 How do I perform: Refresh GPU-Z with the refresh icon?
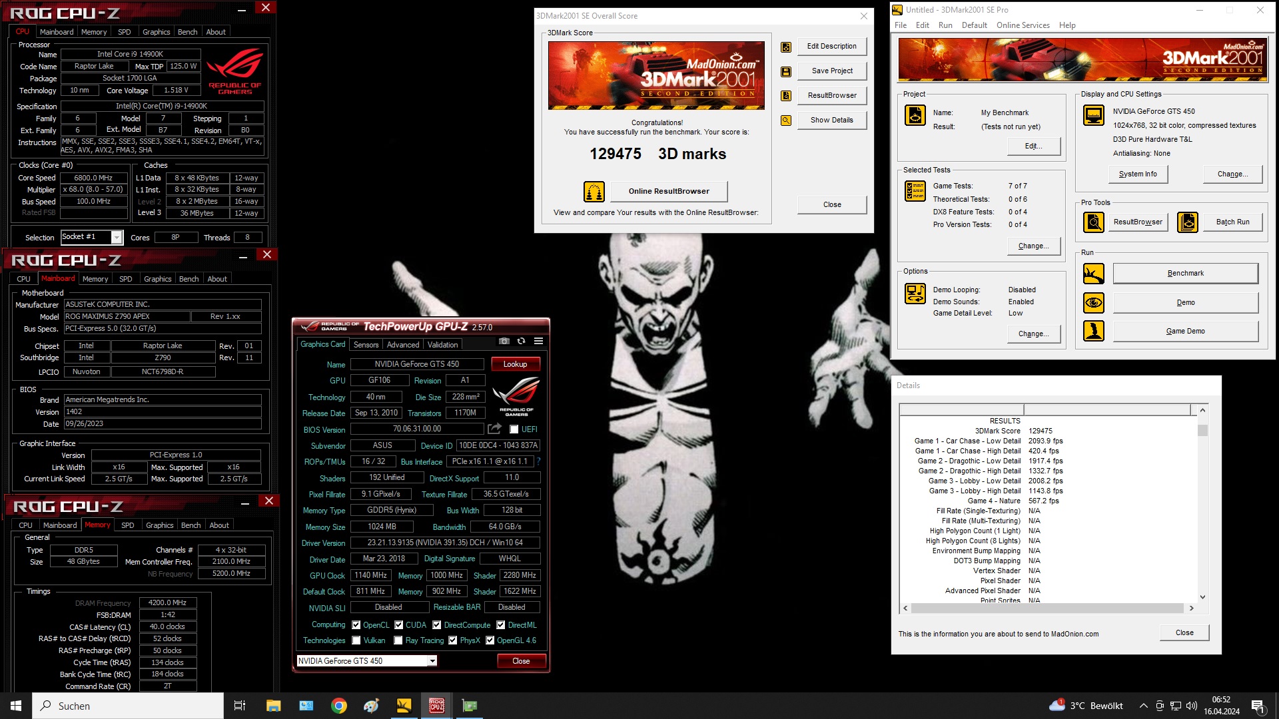521,341
